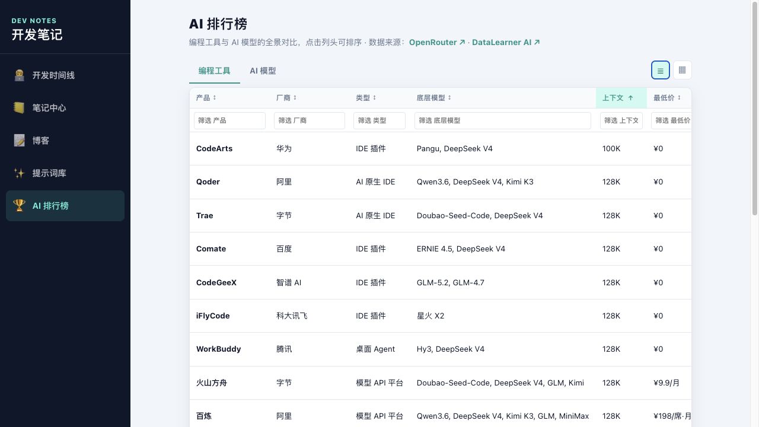Click the AI 排行榜 trophy icon

pos(19,206)
